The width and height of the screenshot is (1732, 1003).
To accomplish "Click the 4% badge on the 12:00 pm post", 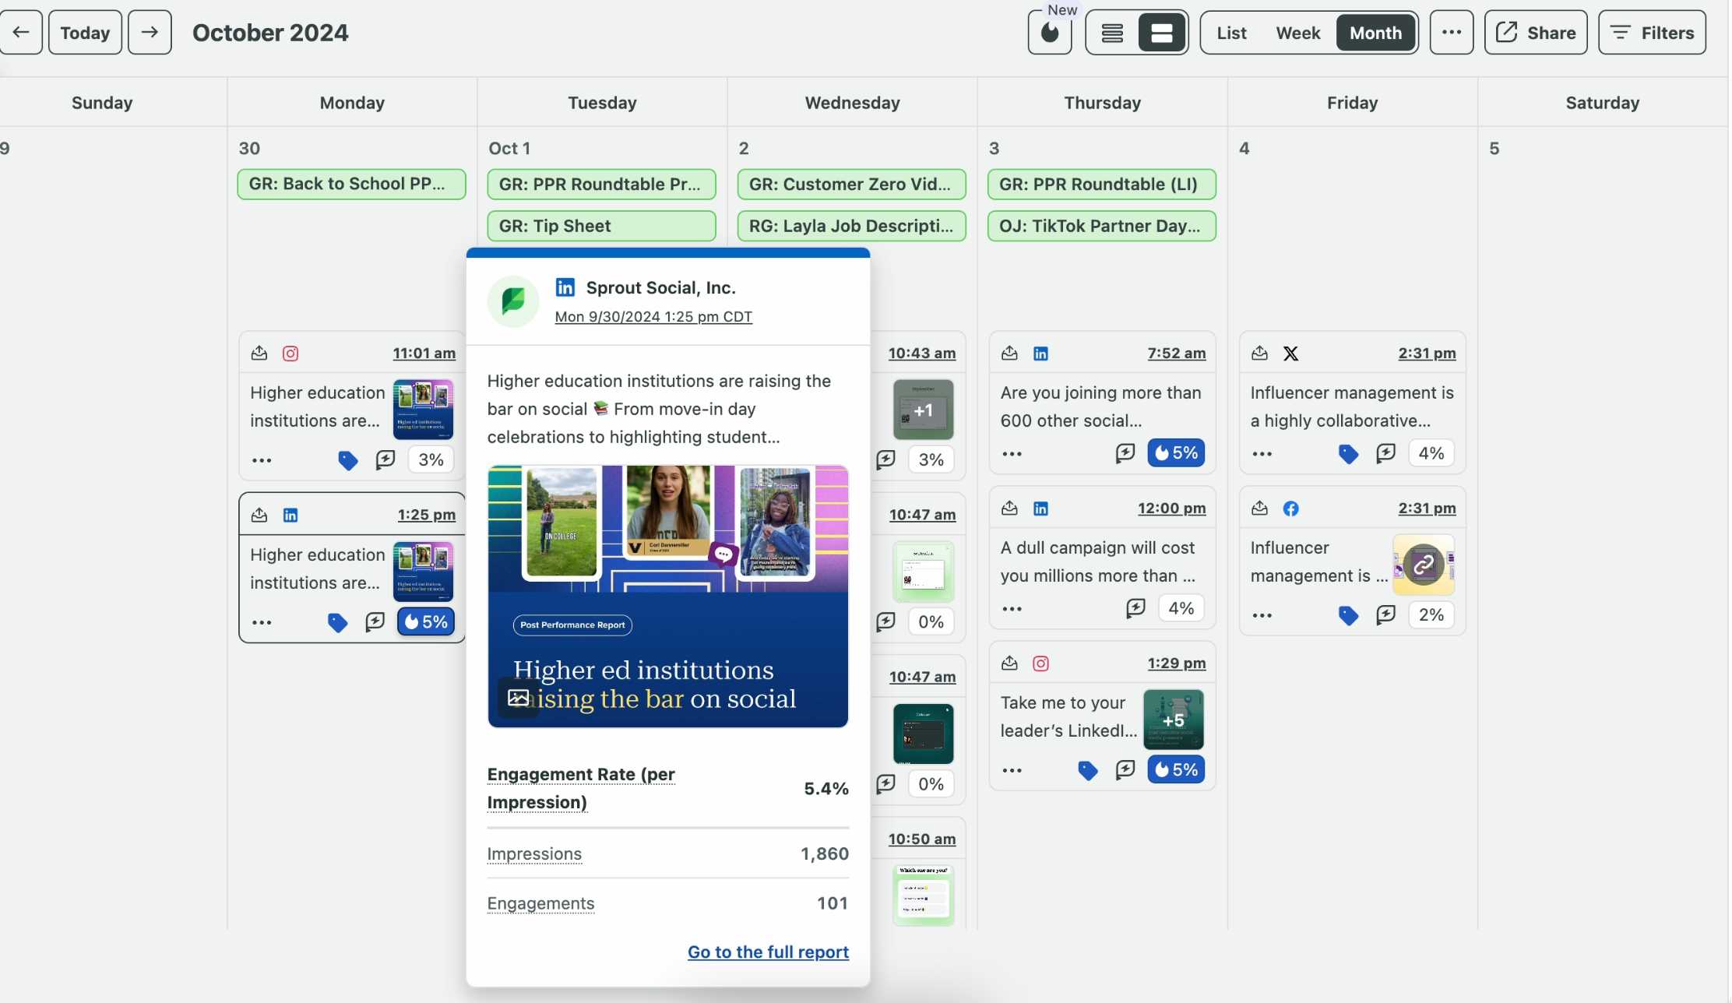I will click(x=1181, y=608).
